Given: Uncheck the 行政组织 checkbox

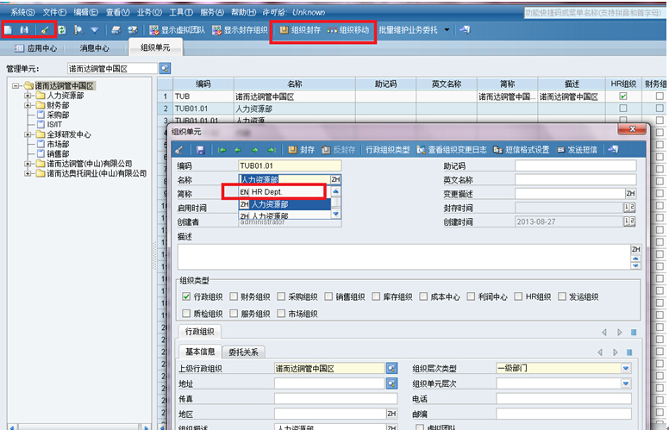Looking at the screenshot, I should [186, 296].
